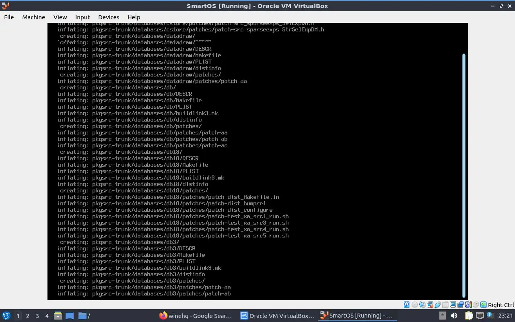Maximize the SmartOS VirtualBox window

(x=501, y=6)
